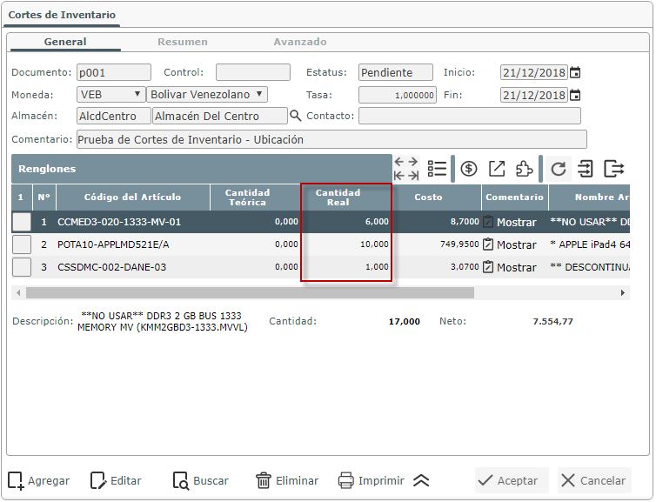Open the Inicio date calendar picker
Image resolution: width=656 pixels, height=502 pixels.
(x=575, y=72)
